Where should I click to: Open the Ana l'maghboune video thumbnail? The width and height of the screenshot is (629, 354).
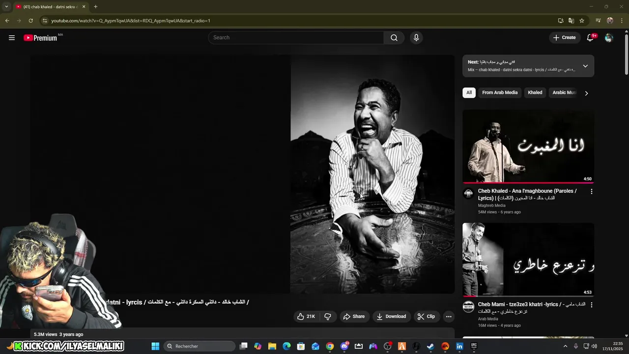pyautogui.click(x=528, y=146)
